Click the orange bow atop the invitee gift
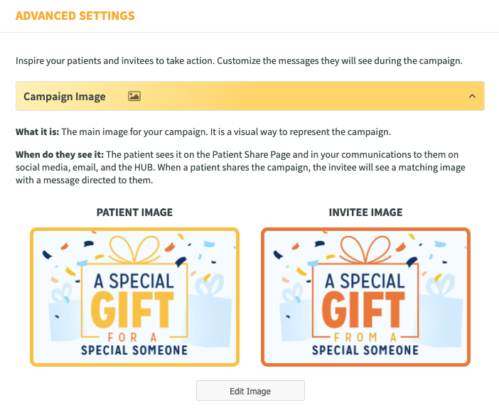Viewport: 499px width, 415px height. 365,250
